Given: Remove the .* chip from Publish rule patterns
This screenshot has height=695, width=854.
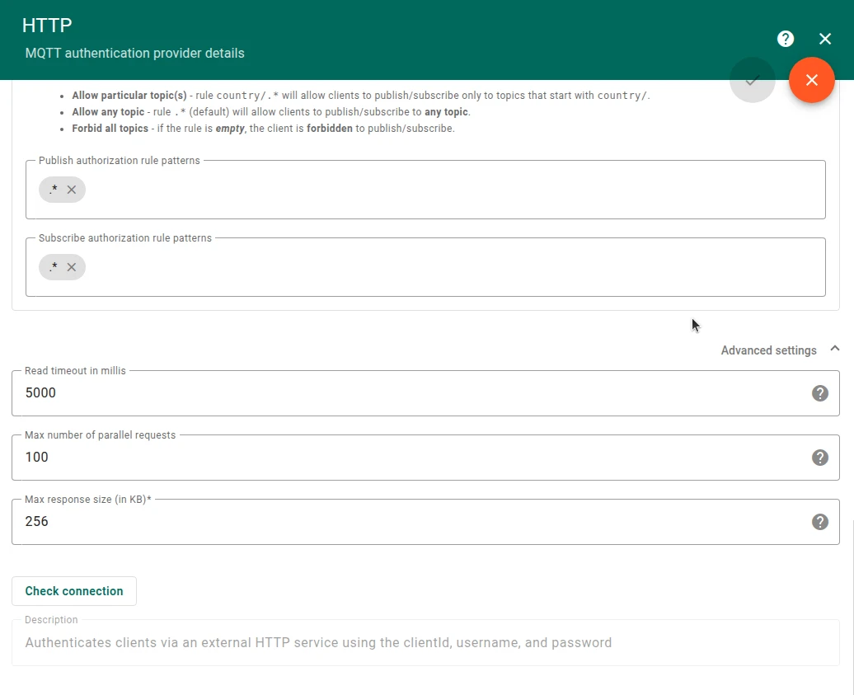Looking at the screenshot, I should (x=72, y=190).
